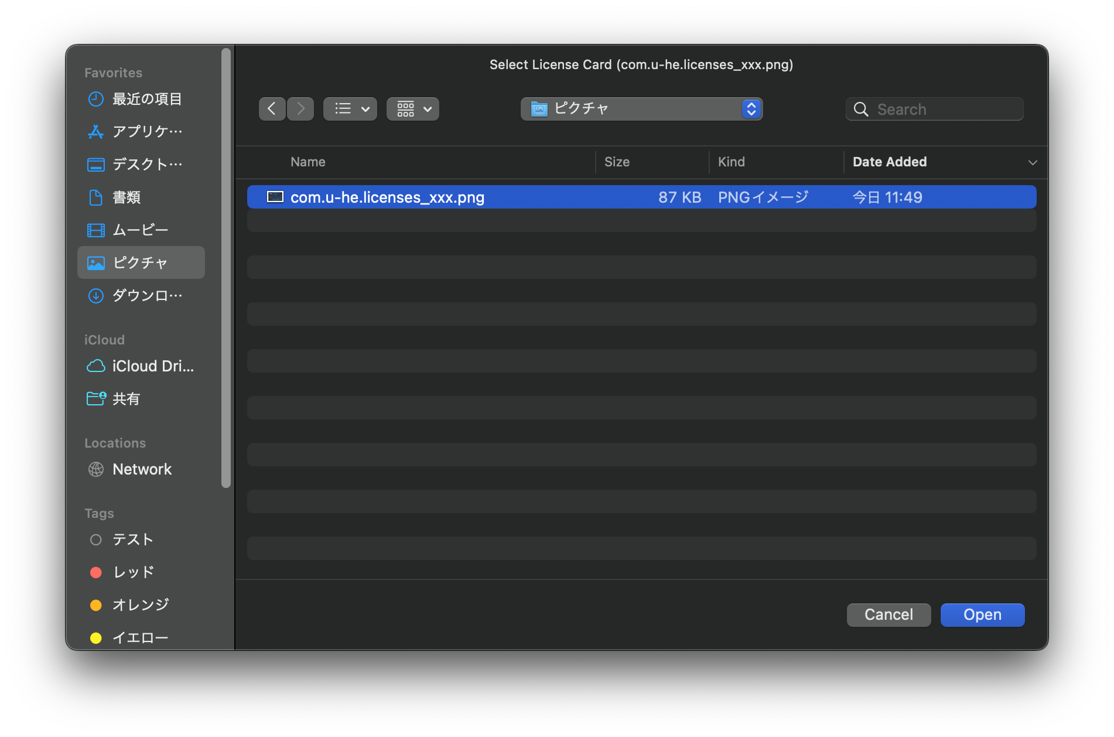Image resolution: width=1114 pixels, height=737 pixels.
Task: Go to the アプリケーション folder in sidebar
Action: (x=146, y=132)
